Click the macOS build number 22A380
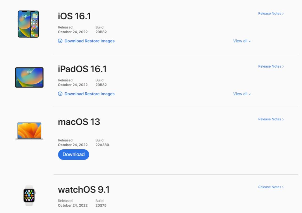The width and height of the screenshot is (302, 213). click(102, 145)
